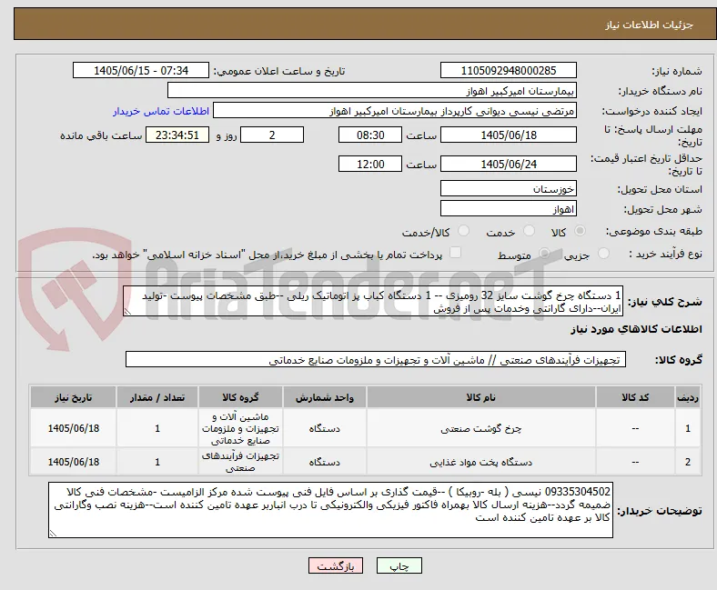The height and width of the screenshot is (590, 717).
Task: Click the خوزستان delivery province field
Action: pyautogui.click(x=509, y=188)
